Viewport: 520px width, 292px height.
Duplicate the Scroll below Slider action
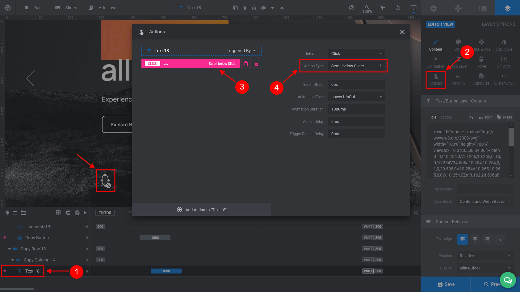246,64
